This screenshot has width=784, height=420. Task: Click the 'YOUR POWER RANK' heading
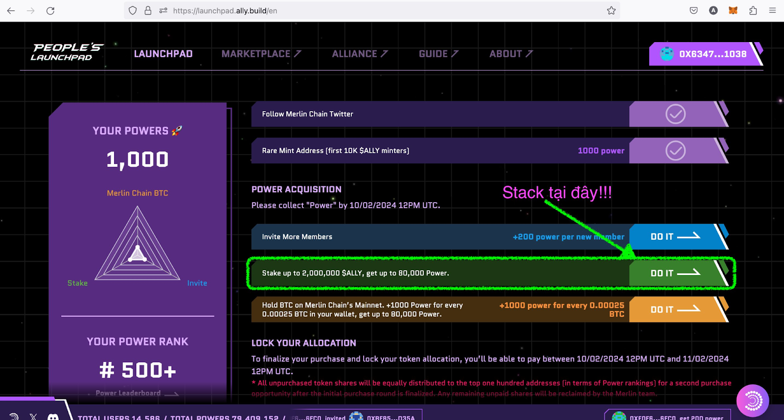tap(138, 342)
